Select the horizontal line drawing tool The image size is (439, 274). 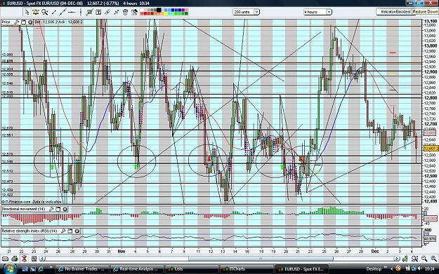coord(72,12)
